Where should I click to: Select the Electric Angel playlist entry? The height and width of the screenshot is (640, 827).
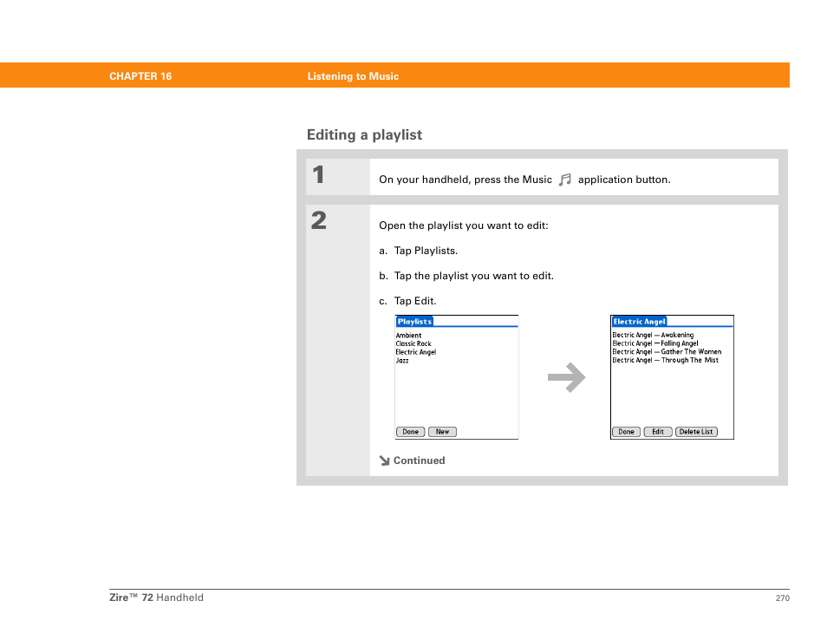tap(416, 352)
